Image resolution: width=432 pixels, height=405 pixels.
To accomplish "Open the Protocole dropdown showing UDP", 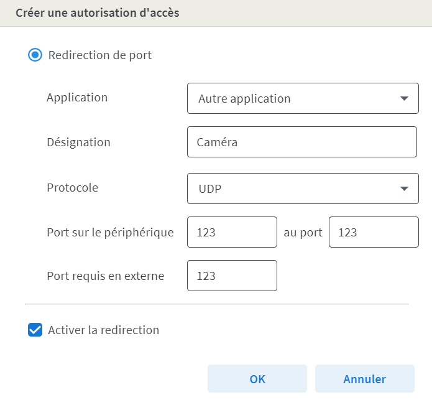I will (x=303, y=189).
